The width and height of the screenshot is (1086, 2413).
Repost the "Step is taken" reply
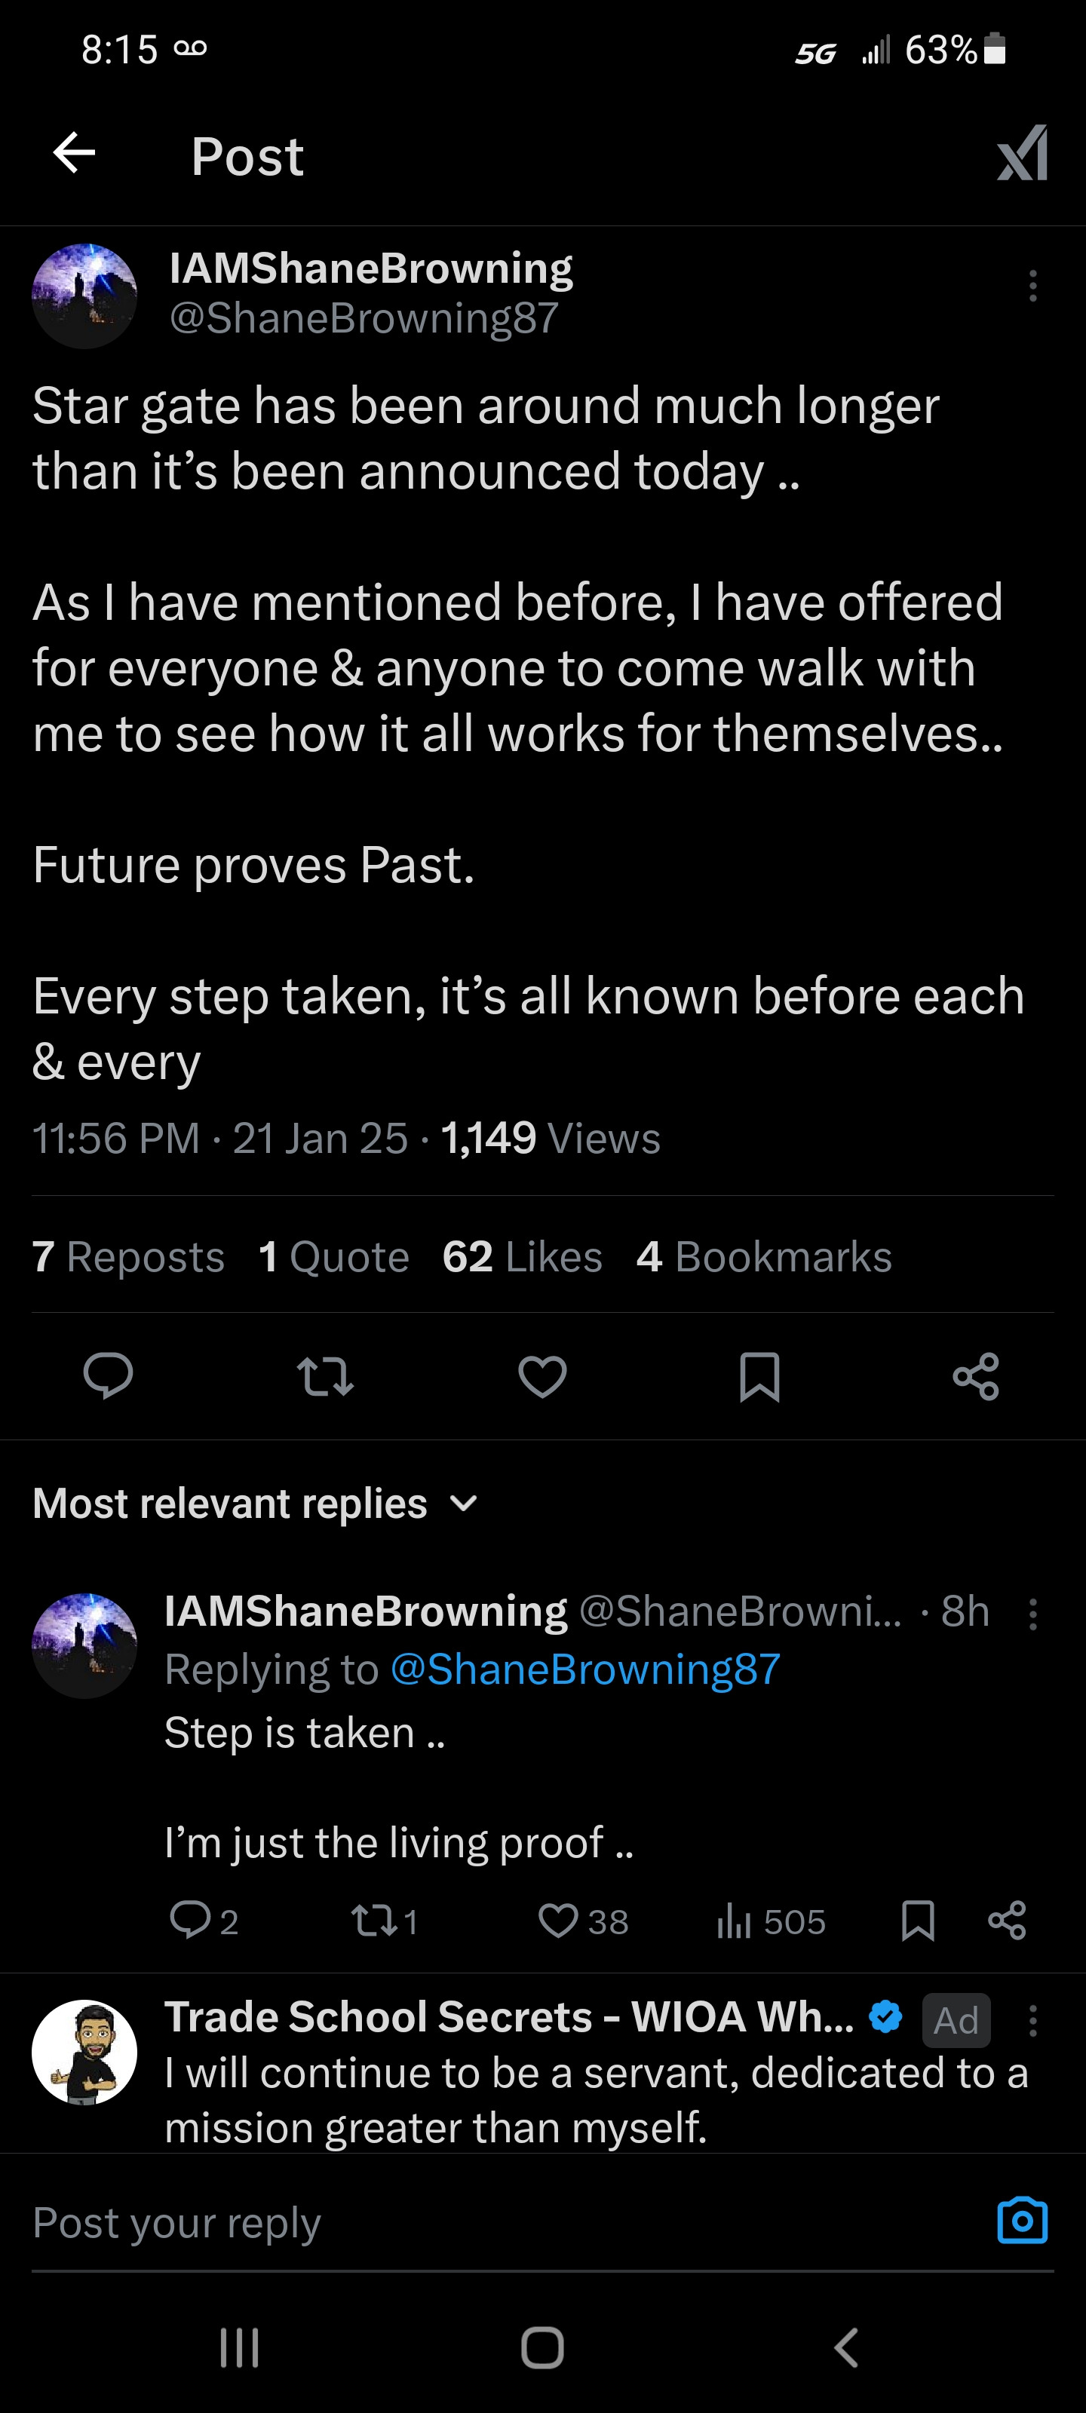(367, 1921)
